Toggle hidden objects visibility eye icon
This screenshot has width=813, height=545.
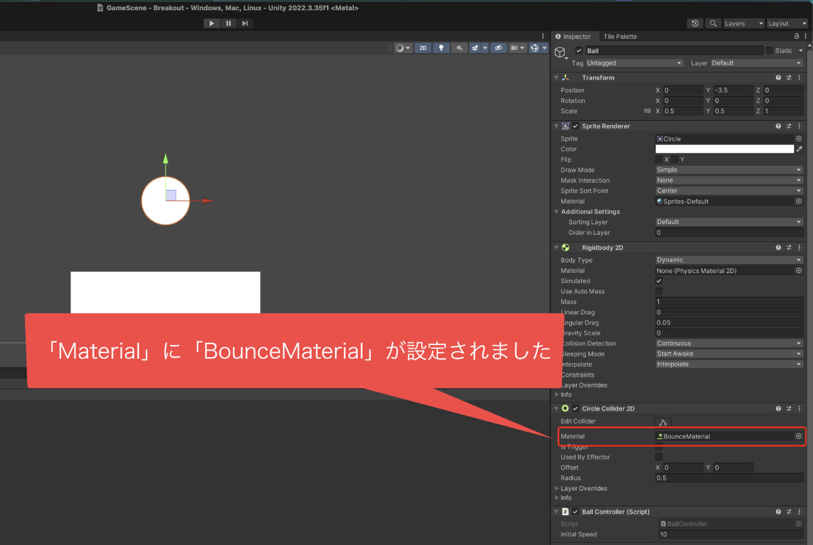pos(499,48)
